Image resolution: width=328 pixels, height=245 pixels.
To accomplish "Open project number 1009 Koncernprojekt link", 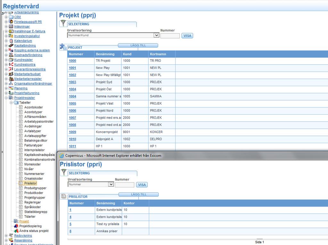I will [x=73, y=132].
